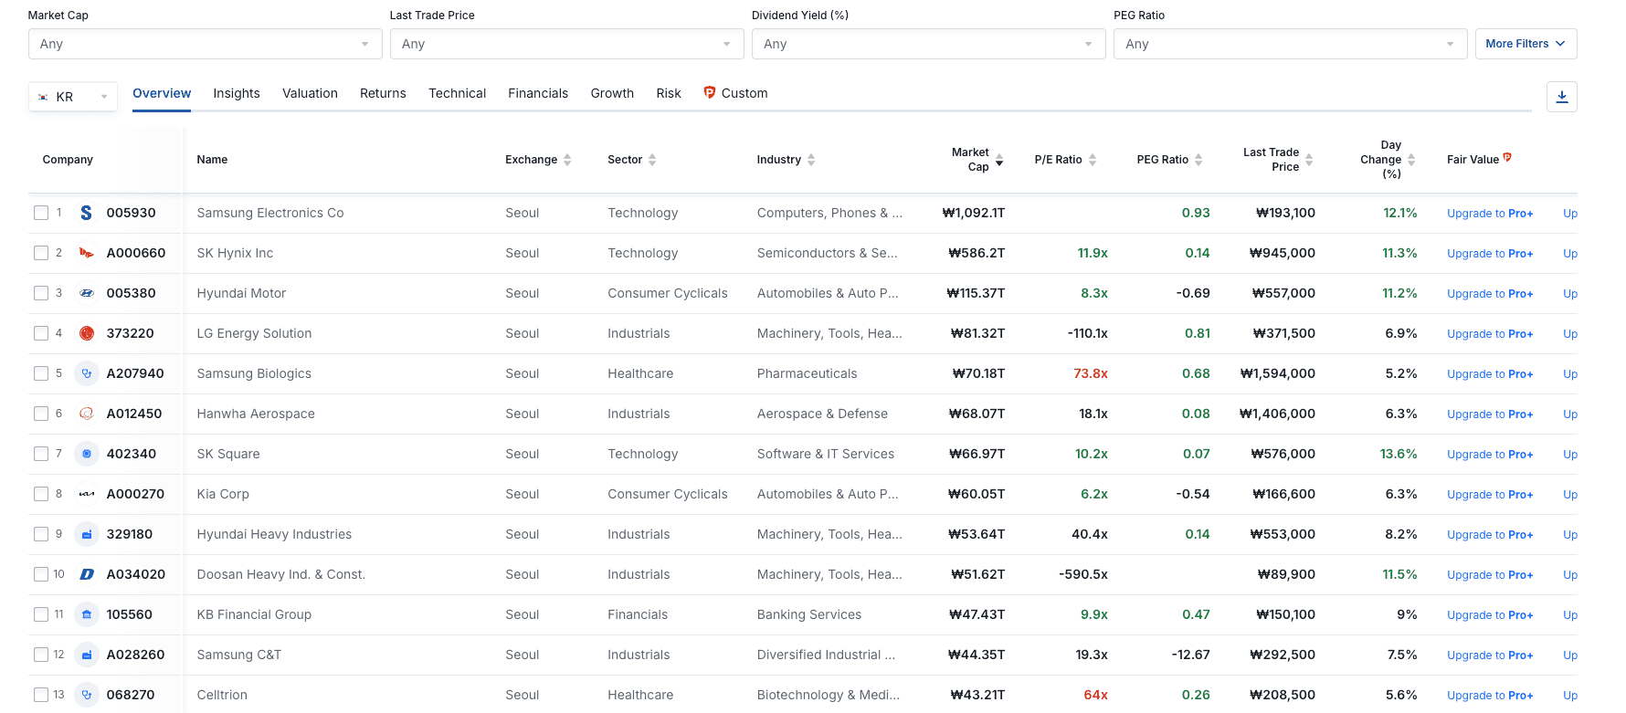Click the Fair Value Pro badge icon

point(1507,157)
